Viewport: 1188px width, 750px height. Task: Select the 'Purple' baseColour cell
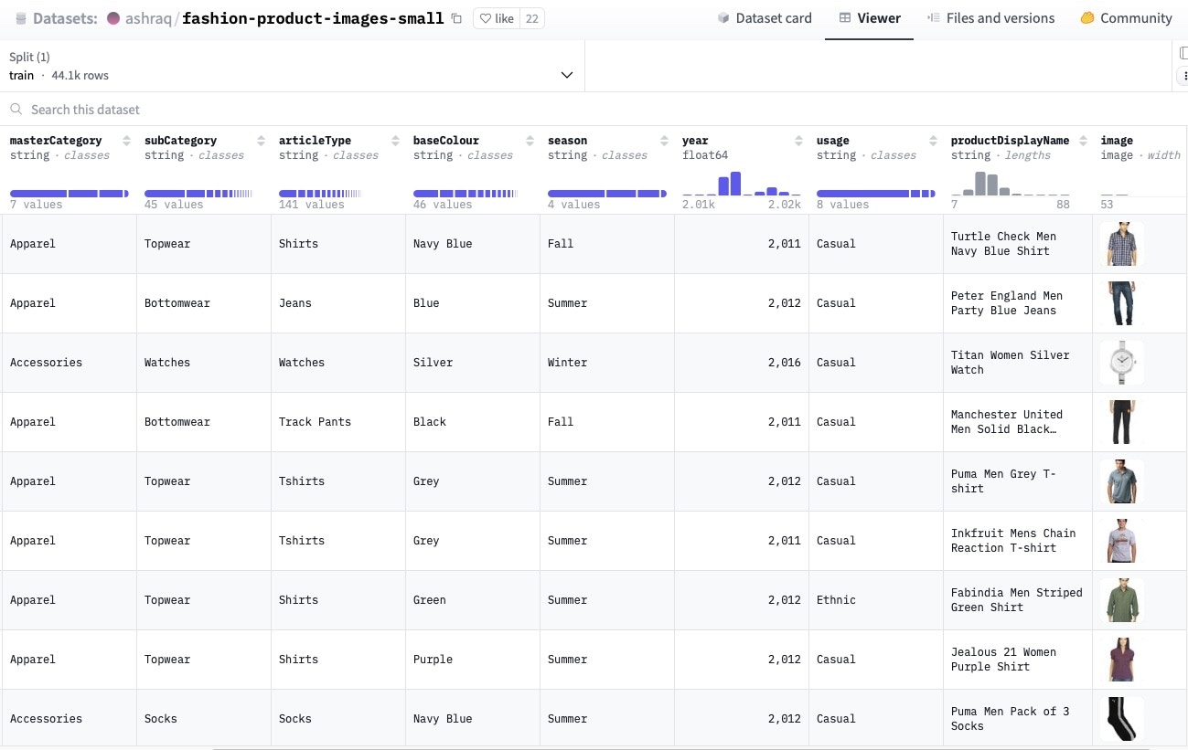click(x=473, y=660)
